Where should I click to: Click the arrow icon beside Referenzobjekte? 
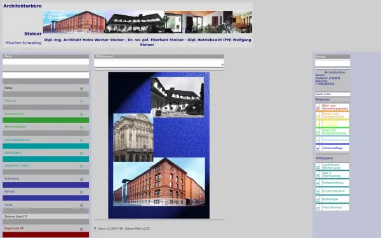click(x=81, y=128)
